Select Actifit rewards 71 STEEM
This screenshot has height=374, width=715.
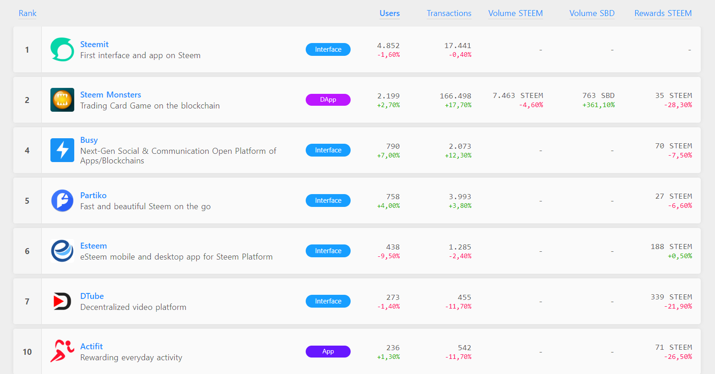click(x=674, y=347)
